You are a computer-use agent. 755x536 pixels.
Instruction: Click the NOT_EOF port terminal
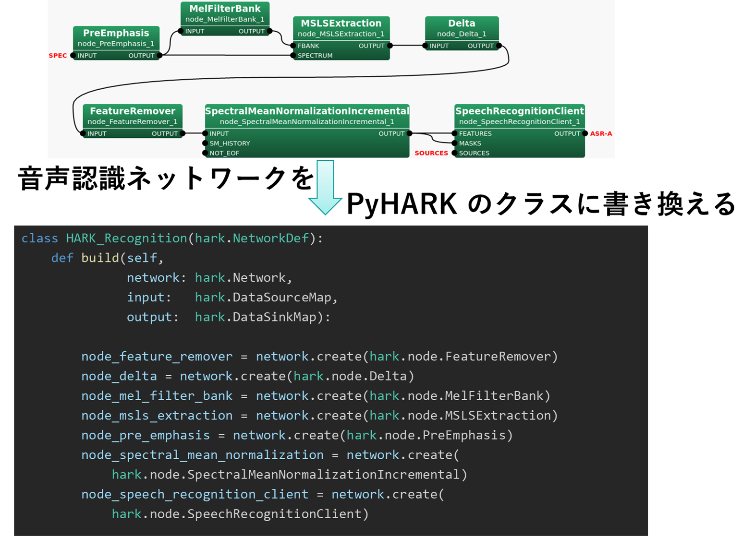tap(206, 153)
